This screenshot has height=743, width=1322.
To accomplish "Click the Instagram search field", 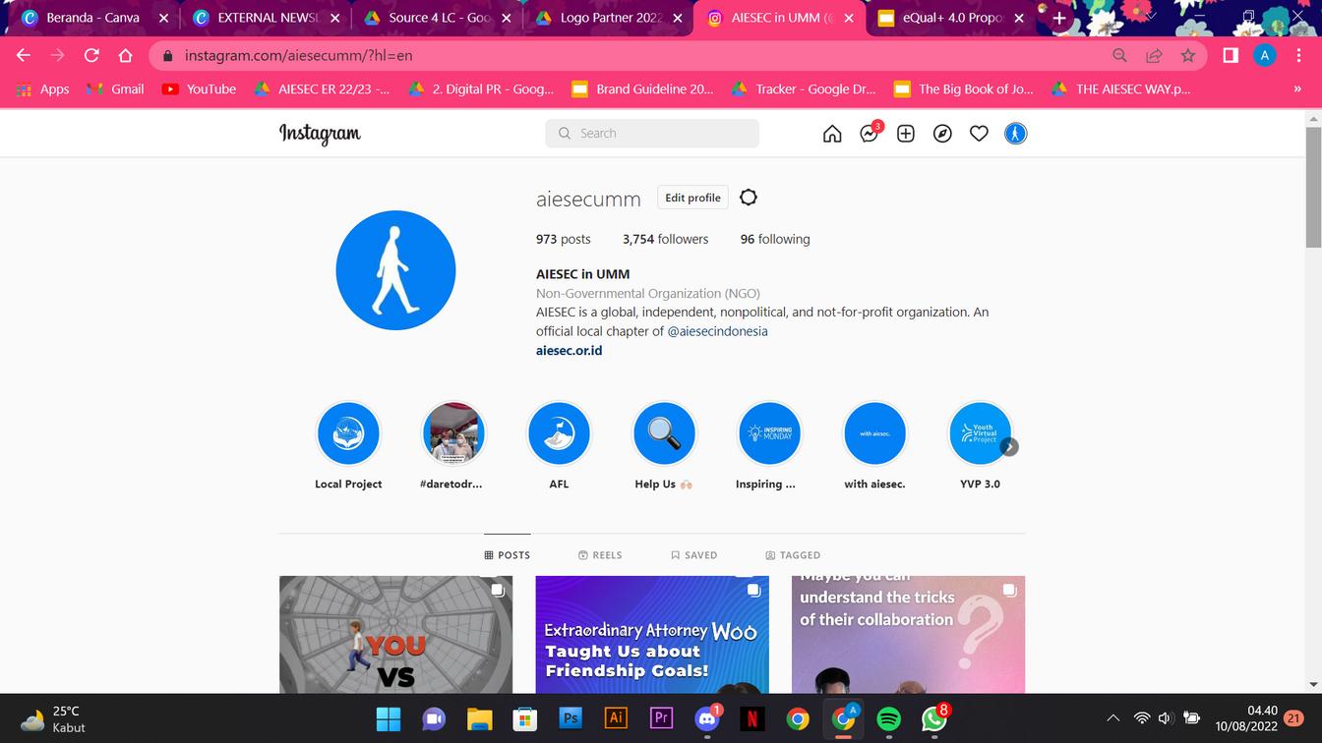I will coord(652,134).
